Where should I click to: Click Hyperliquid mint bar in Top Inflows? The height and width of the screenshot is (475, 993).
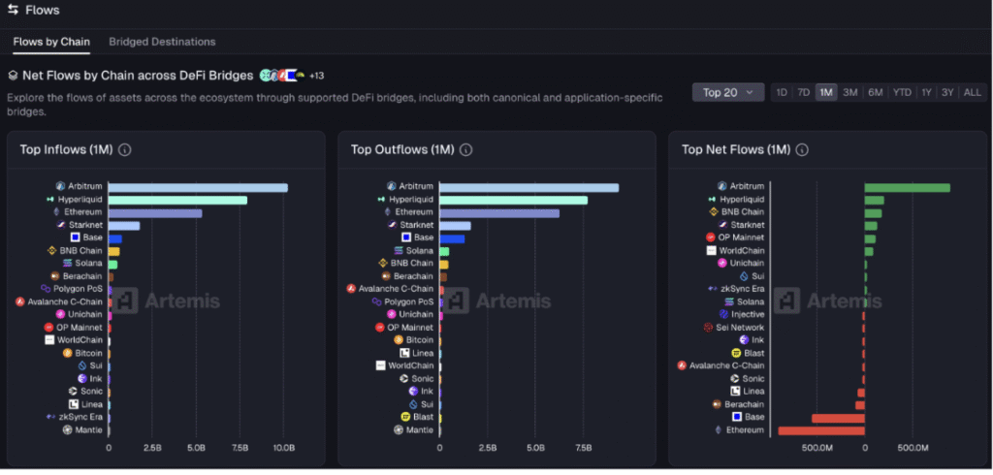tap(177, 200)
